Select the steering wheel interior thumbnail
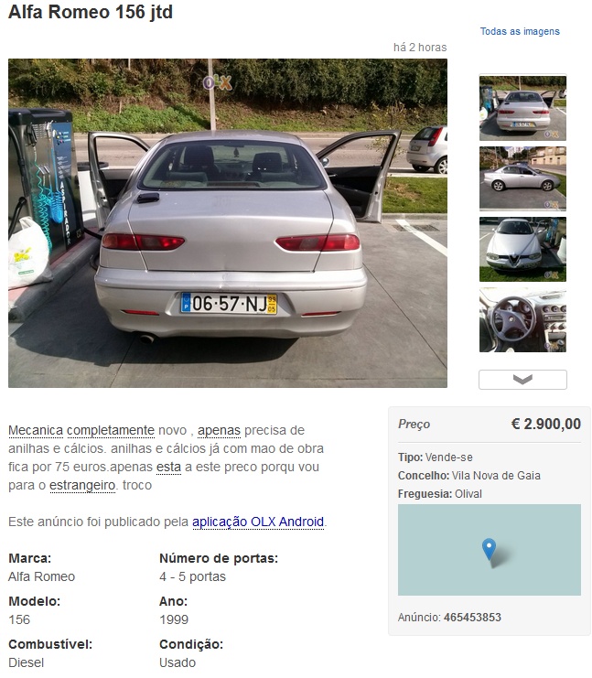Screen dimensions: 592x678 pos(522,319)
